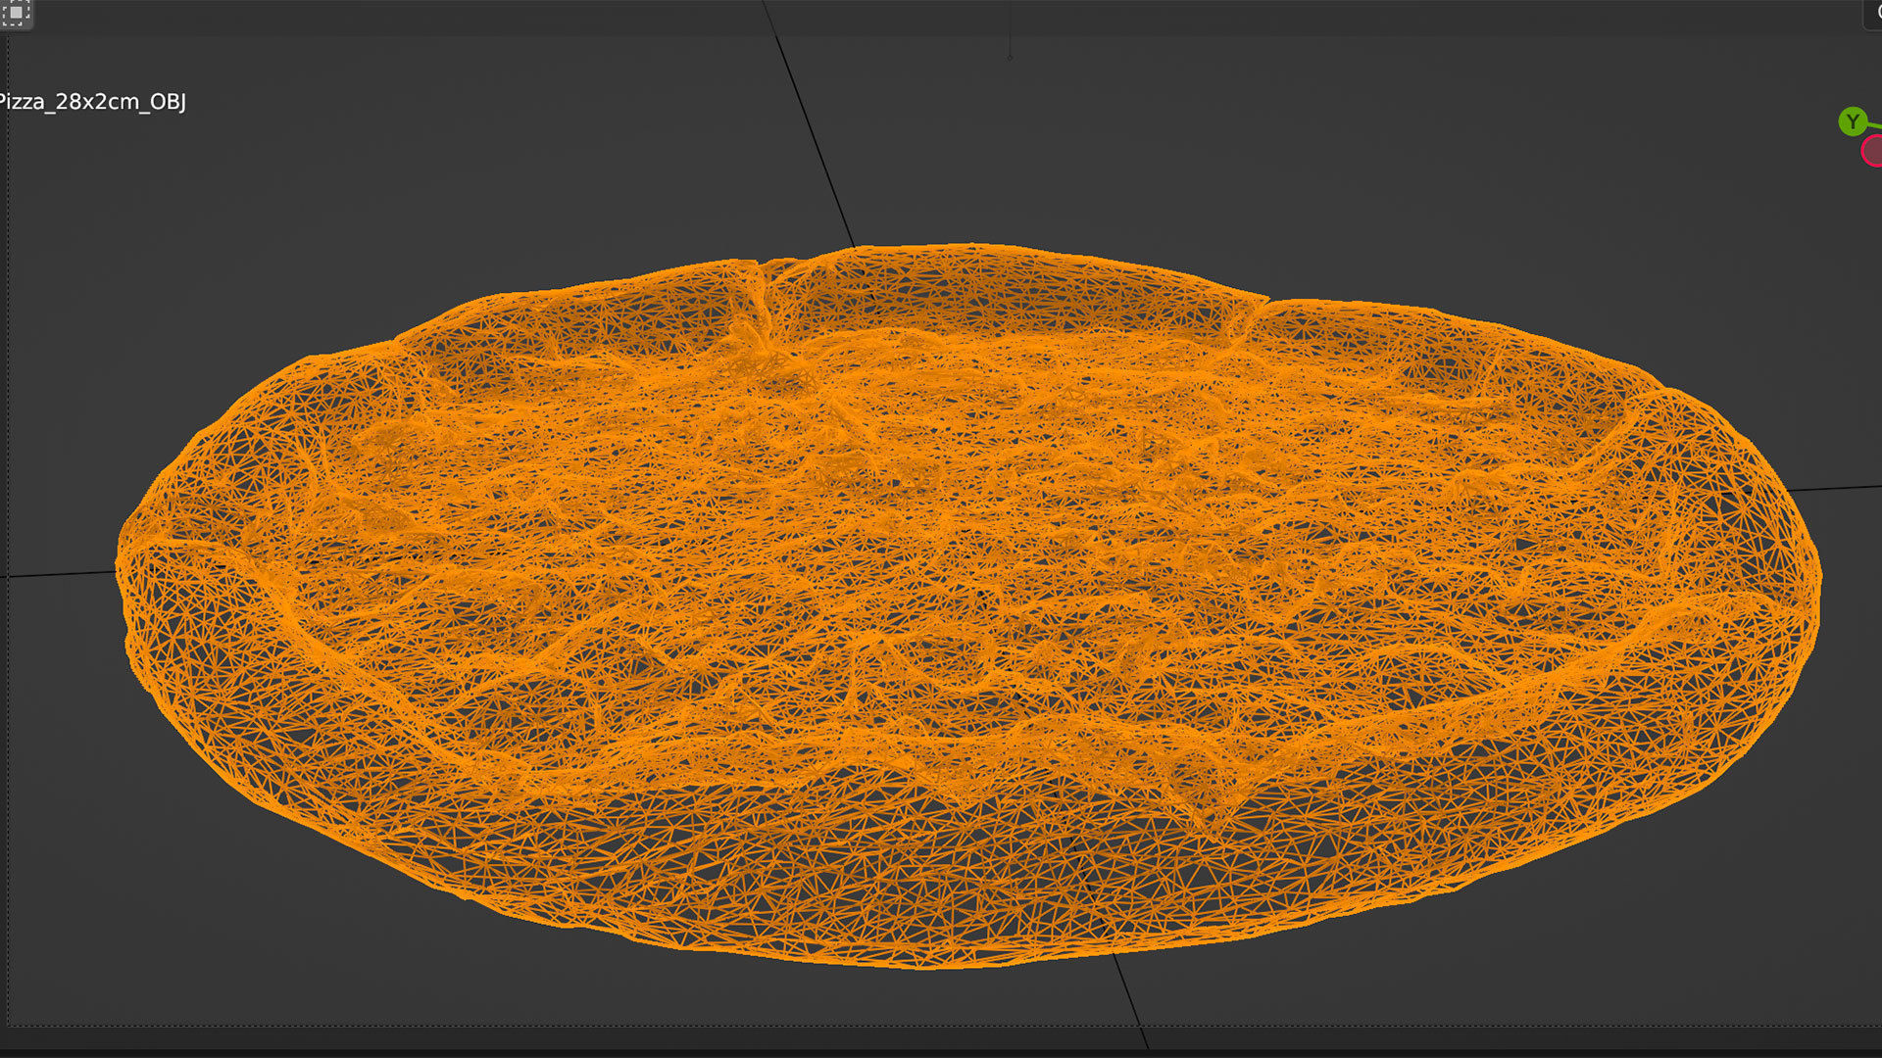
Task: Activate the Select Box tool icon
Action: click(x=16, y=13)
